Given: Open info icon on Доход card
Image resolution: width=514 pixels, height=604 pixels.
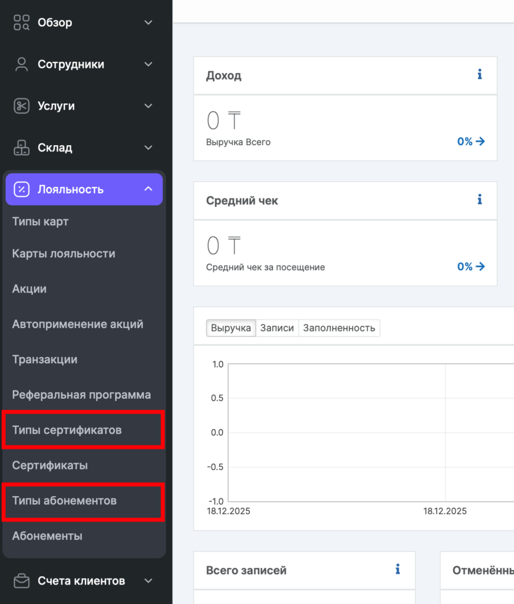Looking at the screenshot, I should 479,74.
